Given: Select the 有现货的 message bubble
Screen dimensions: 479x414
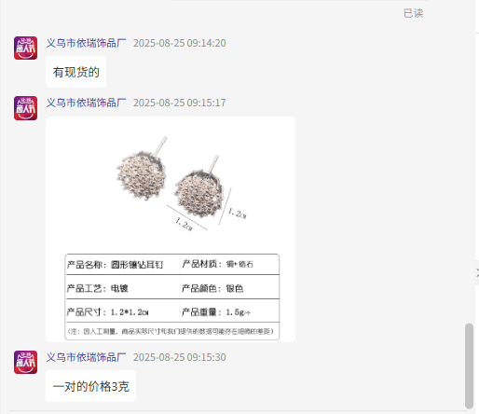Looking at the screenshot, I should click(x=76, y=72).
